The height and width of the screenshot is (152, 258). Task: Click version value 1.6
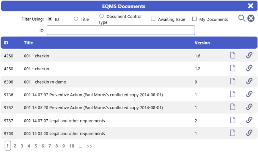click(197, 56)
